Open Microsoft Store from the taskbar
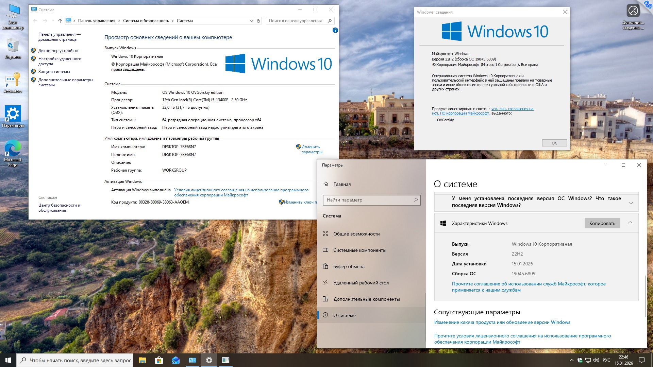The width and height of the screenshot is (653, 367). click(159, 360)
